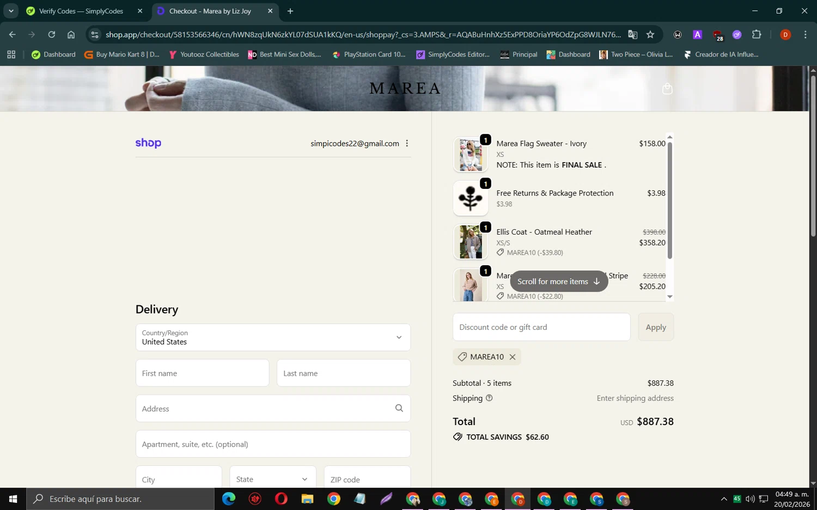Image resolution: width=817 pixels, height=510 pixels.
Task: Expand the State dropdown
Action: coord(273,479)
